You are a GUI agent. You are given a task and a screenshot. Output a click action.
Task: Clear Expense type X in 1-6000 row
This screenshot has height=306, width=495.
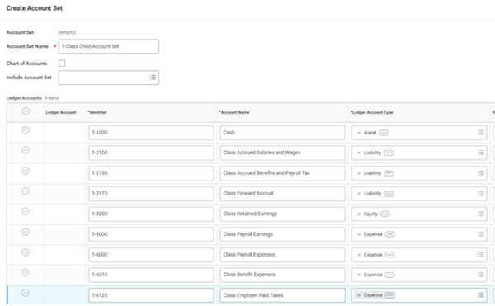tap(359, 255)
